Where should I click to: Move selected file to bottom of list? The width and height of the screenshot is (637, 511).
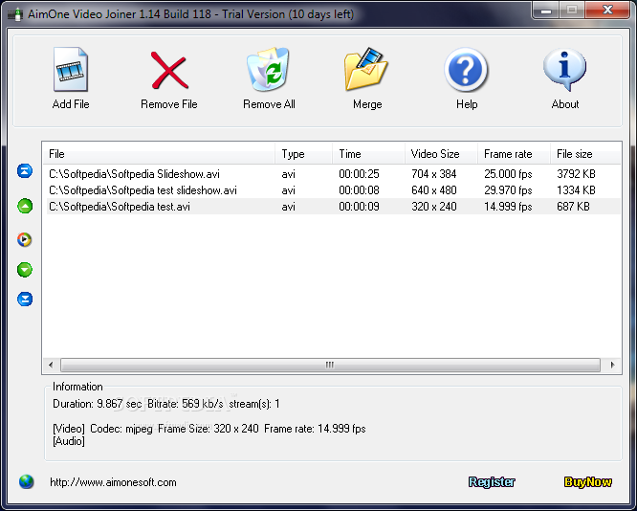[25, 299]
